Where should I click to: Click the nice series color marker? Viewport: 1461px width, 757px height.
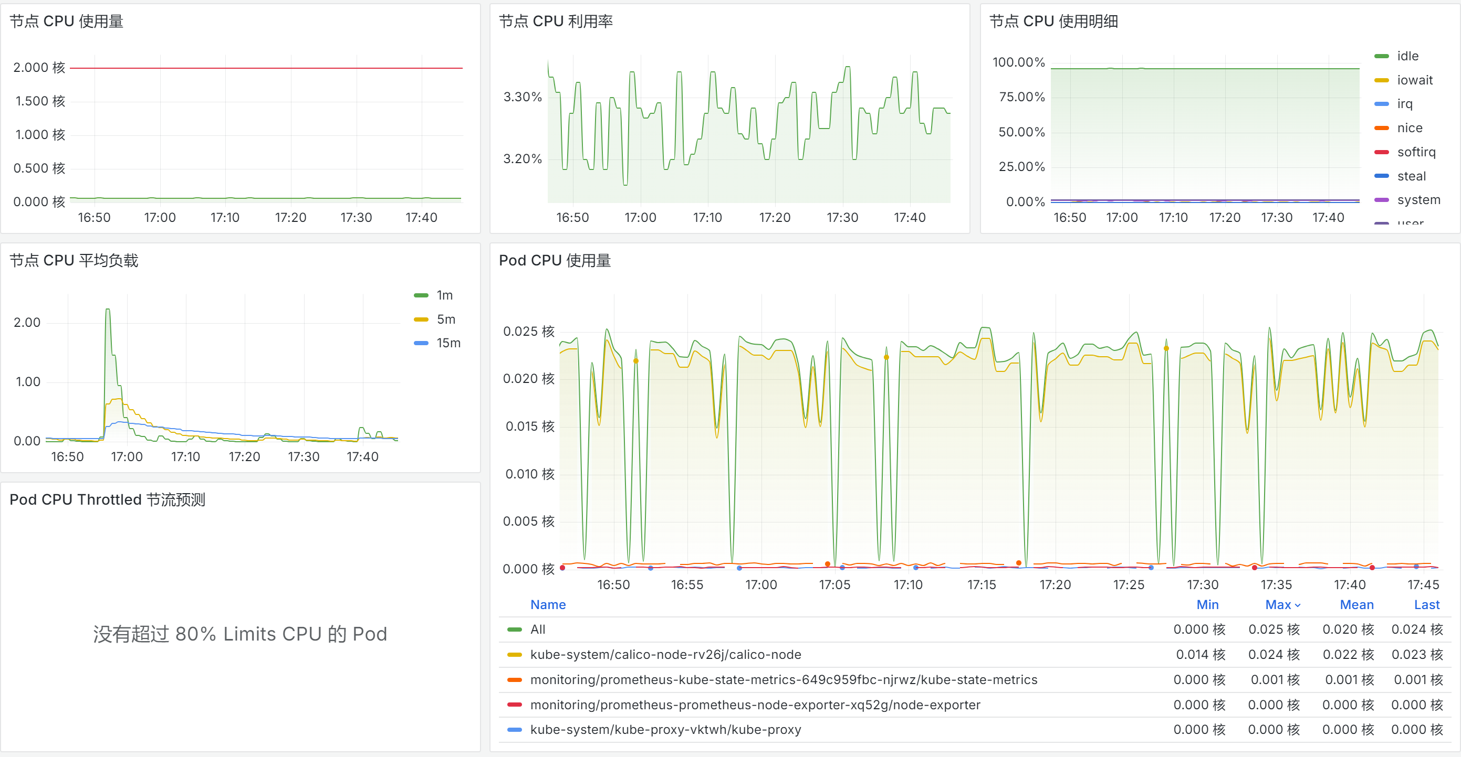pos(1382,128)
